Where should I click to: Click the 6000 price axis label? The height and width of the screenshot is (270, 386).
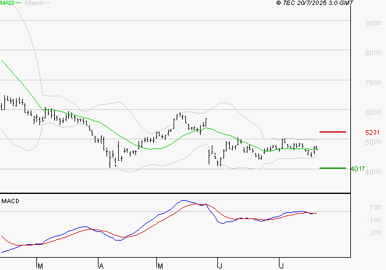click(x=373, y=112)
